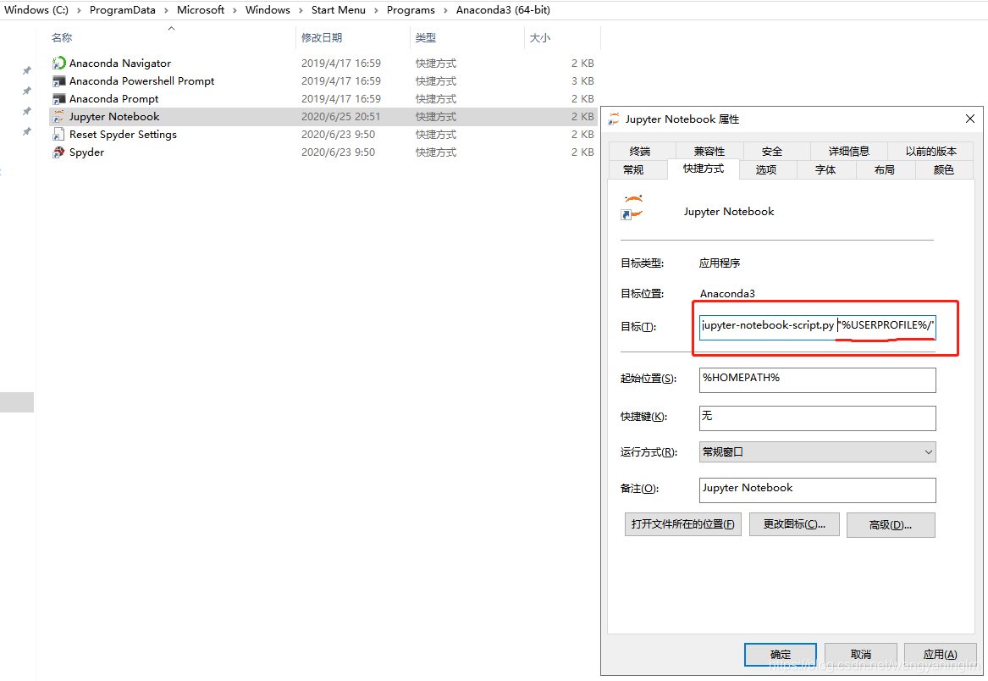The height and width of the screenshot is (681, 988).
Task: Select the Reset Spyder Settings file name
Action: point(123,135)
